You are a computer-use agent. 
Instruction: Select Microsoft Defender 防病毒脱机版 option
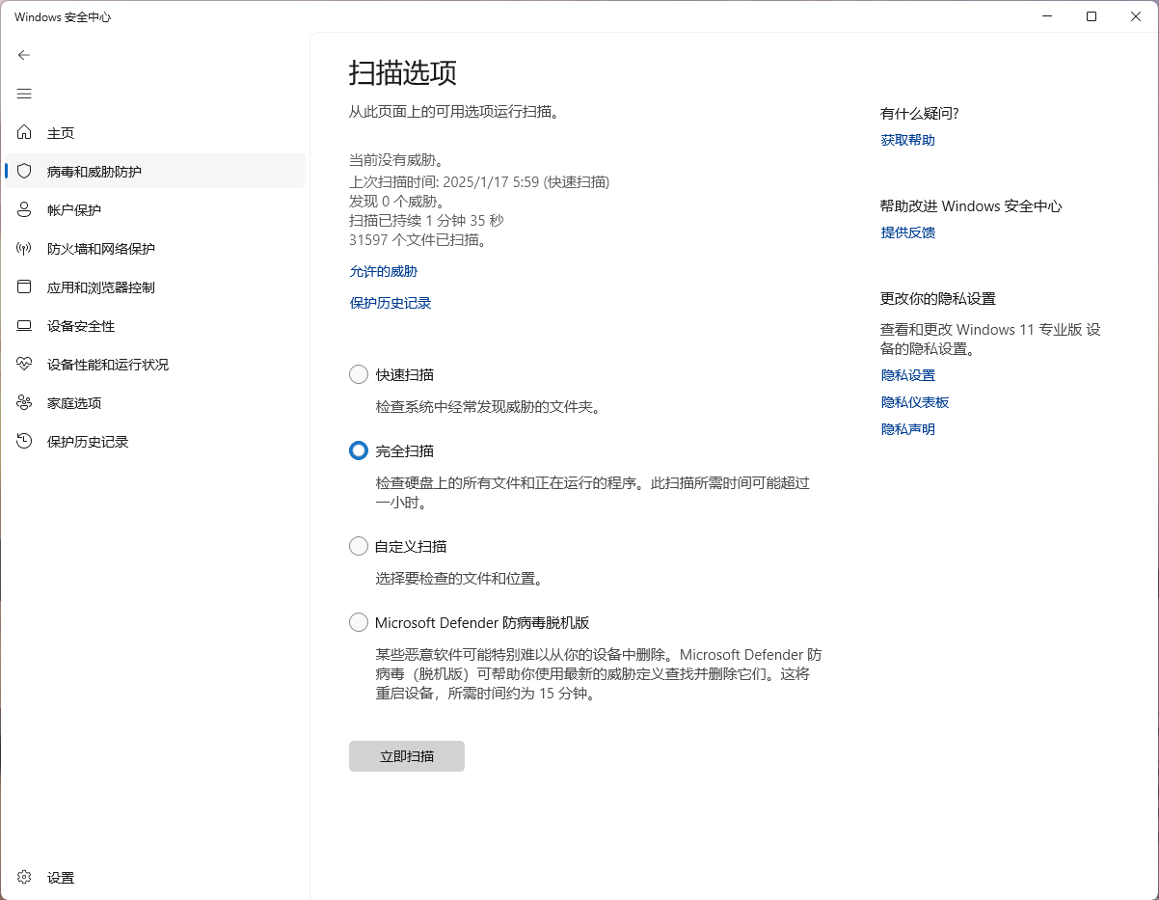(359, 622)
